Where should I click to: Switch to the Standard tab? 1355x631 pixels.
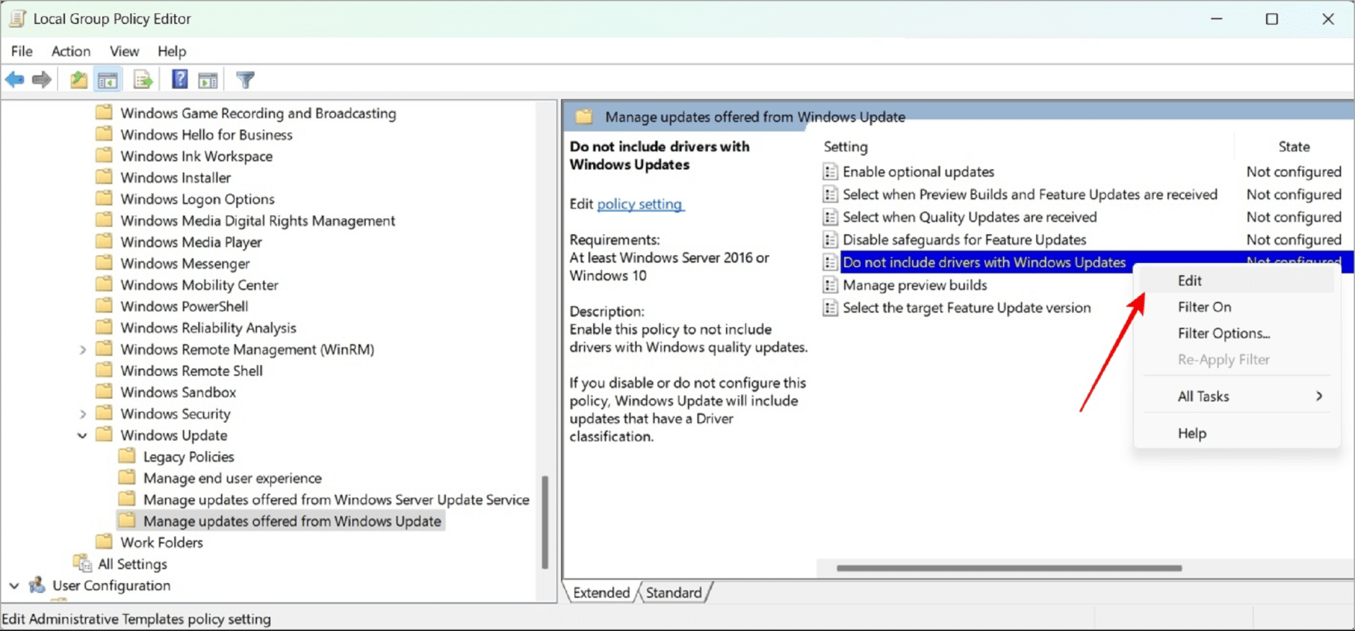pyautogui.click(x=674, y=592)
